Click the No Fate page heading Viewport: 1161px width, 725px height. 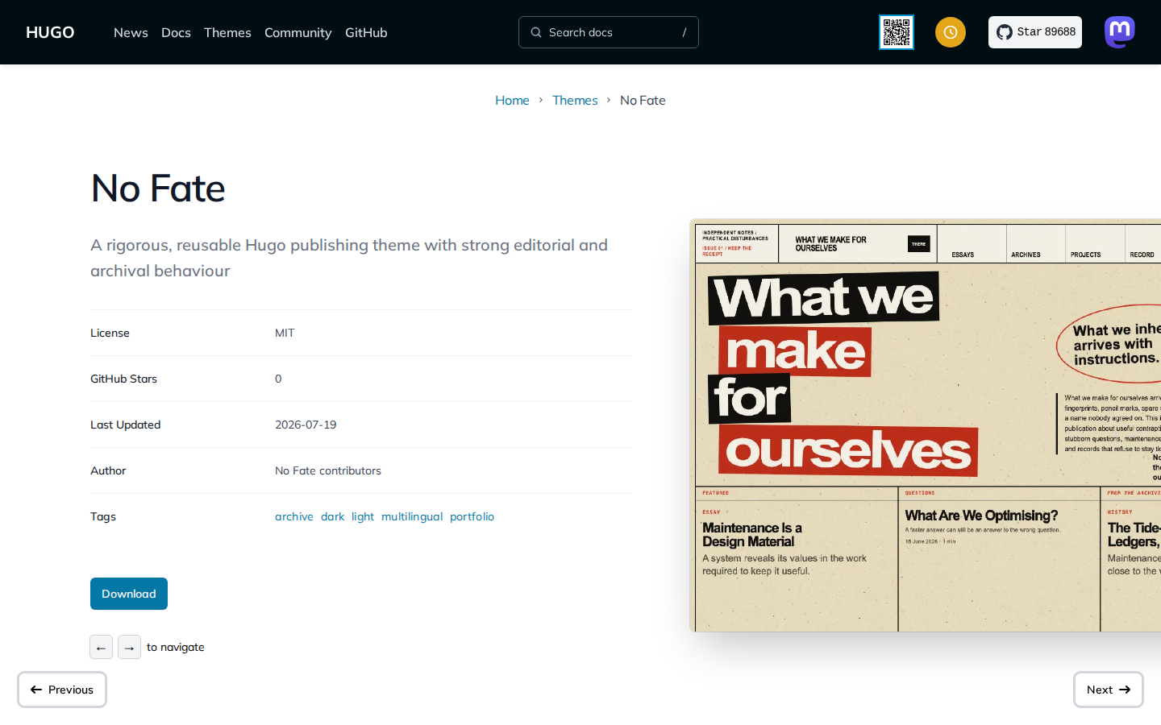tap(158, 188)
